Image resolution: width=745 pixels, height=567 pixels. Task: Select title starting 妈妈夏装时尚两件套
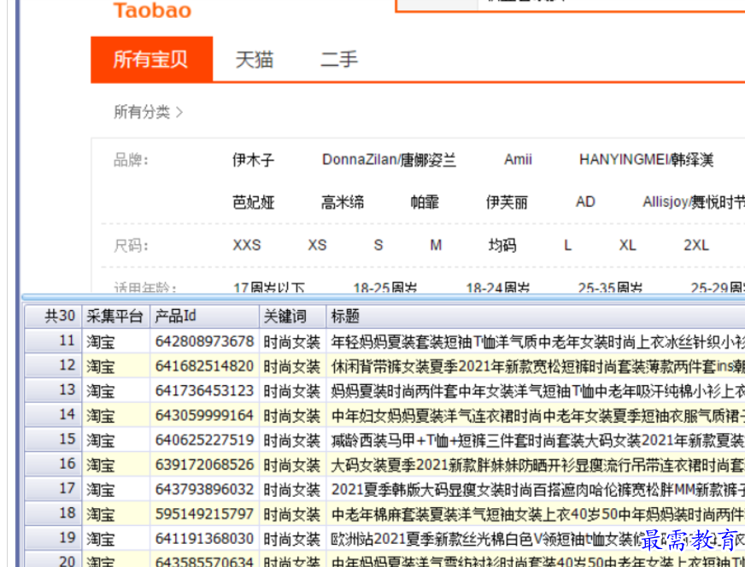[x=537, y=391]
